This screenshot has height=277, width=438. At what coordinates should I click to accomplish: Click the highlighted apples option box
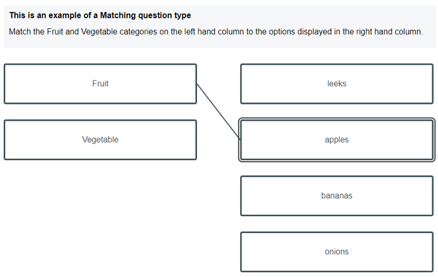[336, 139]
